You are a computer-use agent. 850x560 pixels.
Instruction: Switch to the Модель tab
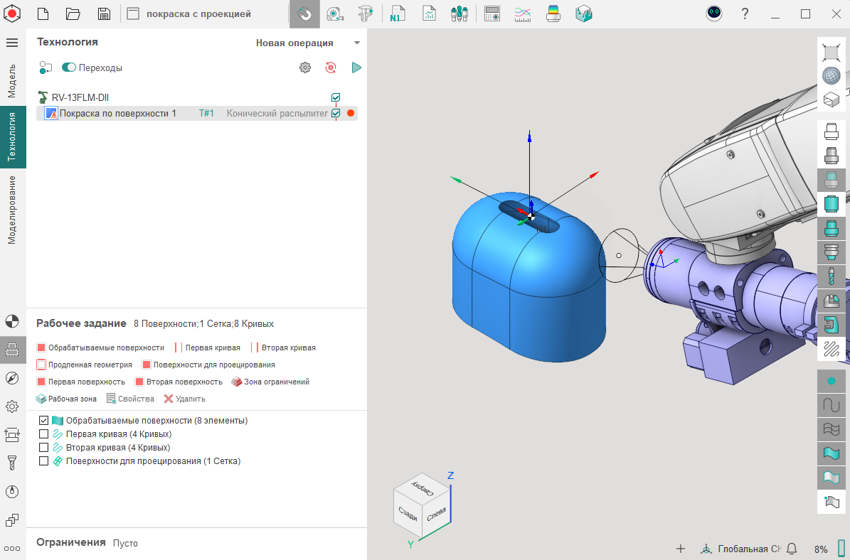pos(12,81)
